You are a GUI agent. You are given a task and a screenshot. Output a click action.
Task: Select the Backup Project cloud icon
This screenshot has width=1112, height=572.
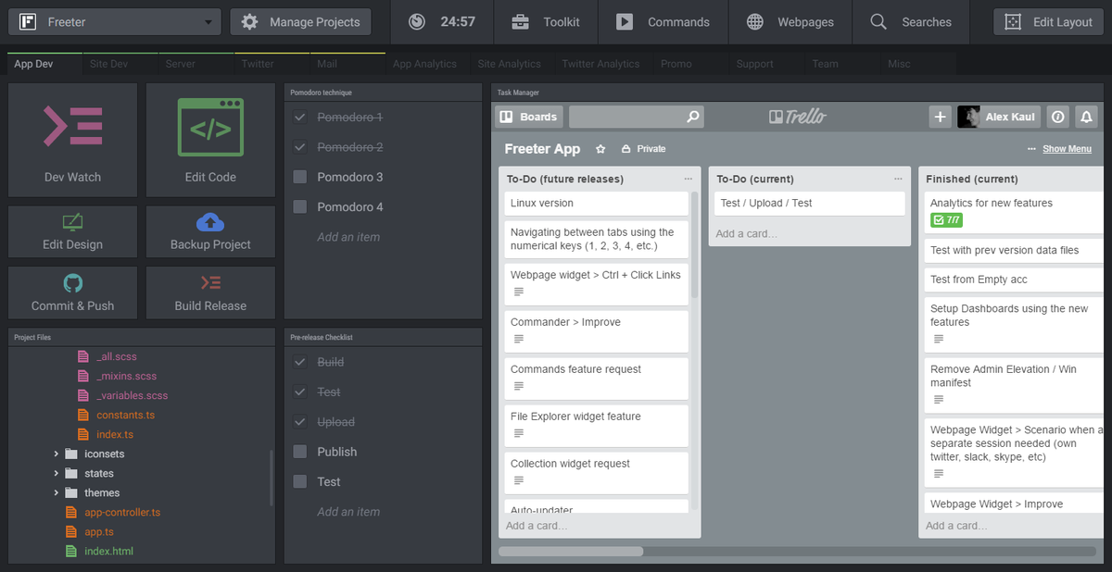(209, 222)
